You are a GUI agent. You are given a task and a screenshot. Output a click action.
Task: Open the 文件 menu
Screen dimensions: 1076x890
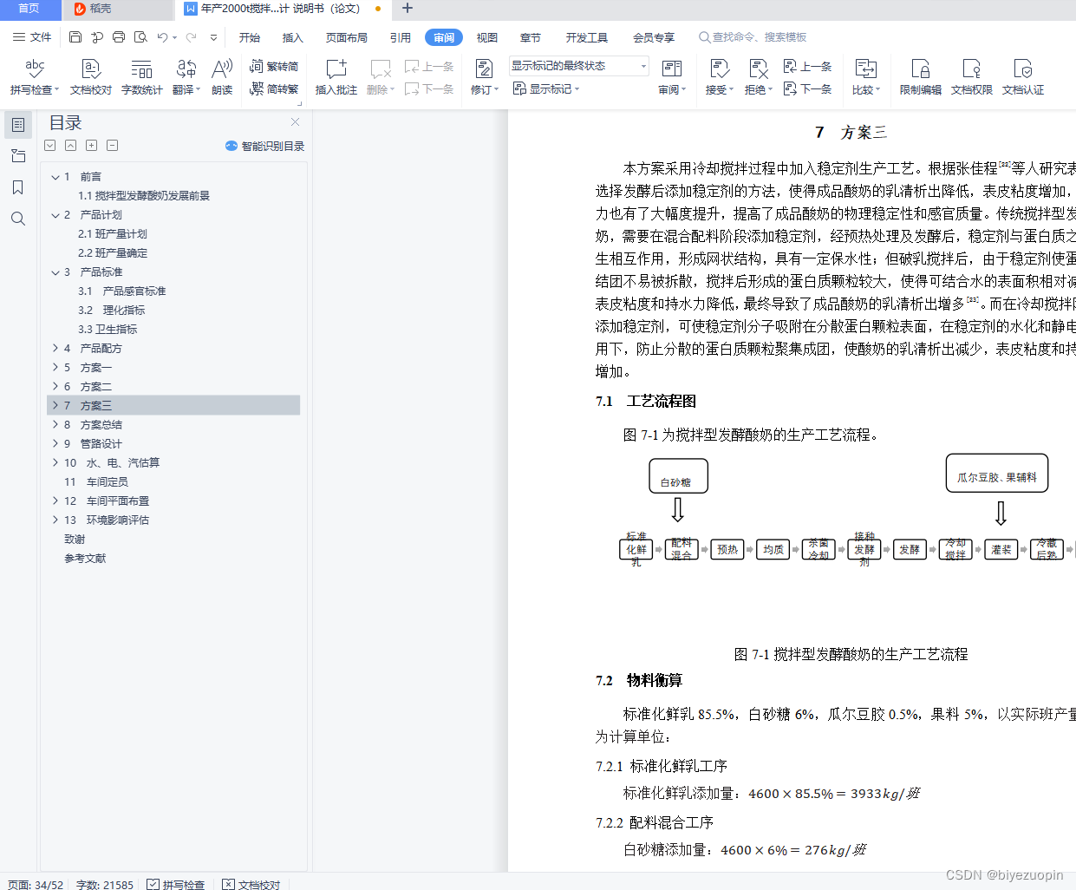(40, 37)
